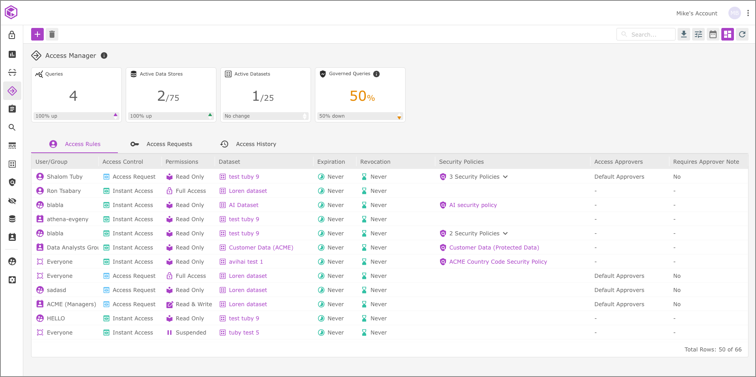Image resolution: width=756 pixels, height=377 pixels.
Task: Open the filter settings sliders icon
Action: 698,34
